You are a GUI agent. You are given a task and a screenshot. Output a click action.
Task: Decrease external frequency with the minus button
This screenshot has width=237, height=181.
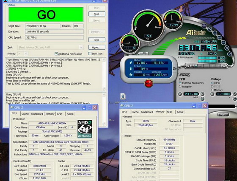[x=180, y=94]
